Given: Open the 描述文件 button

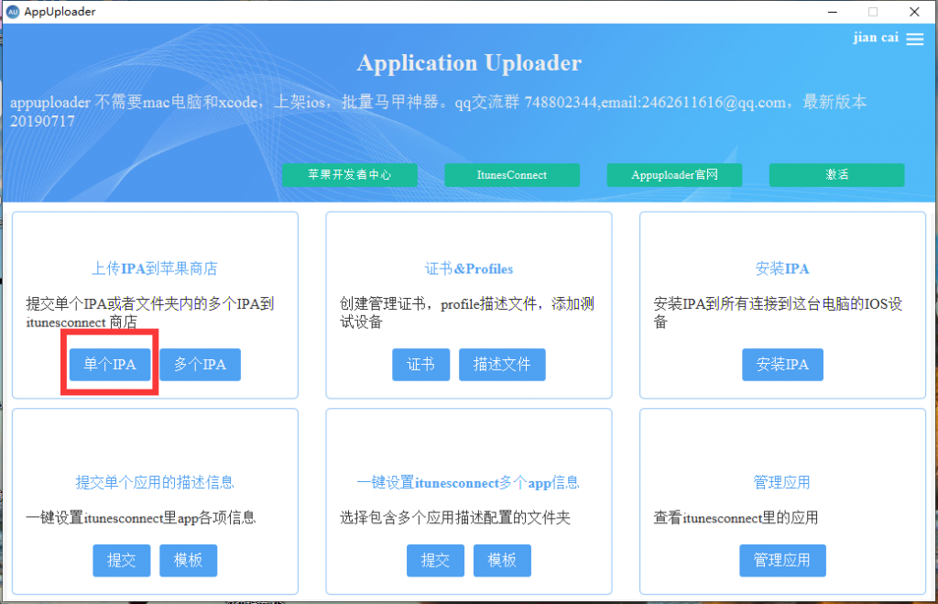Looking at the screenshot, I should [x=502, y=364].
